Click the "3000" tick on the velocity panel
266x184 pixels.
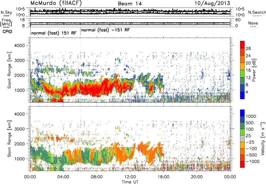[x=19, y=129]
